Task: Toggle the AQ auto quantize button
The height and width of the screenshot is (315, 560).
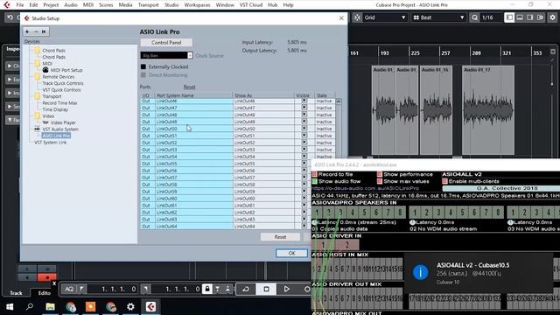Action: [69, 289]
